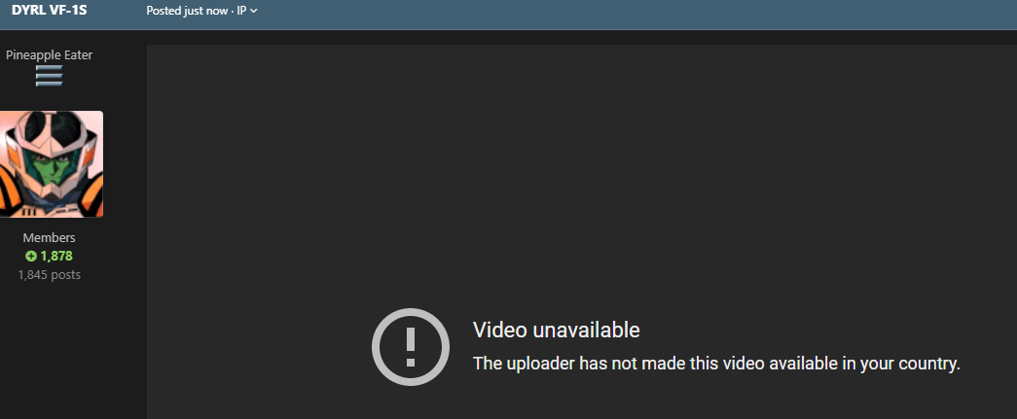Click the Pineapple Eater rank title
The height and width of the screenshot is (419, 1017).
(50, 55)
